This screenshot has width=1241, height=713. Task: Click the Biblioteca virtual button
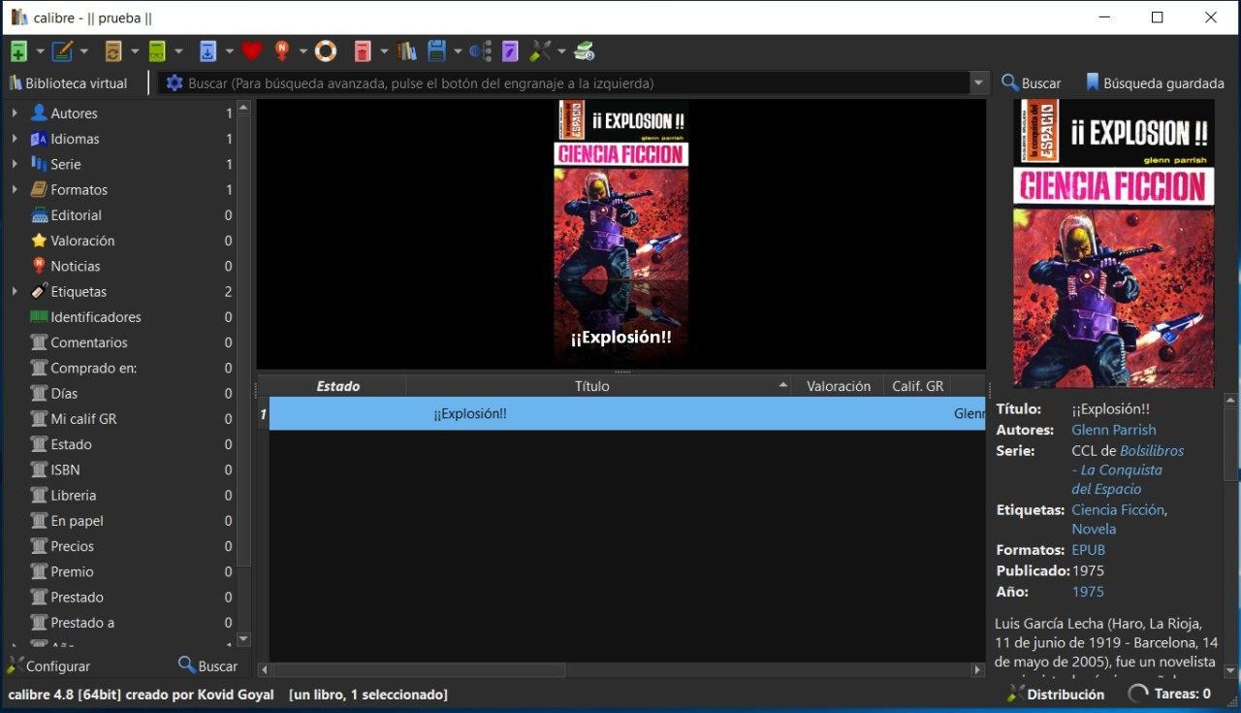68,83
